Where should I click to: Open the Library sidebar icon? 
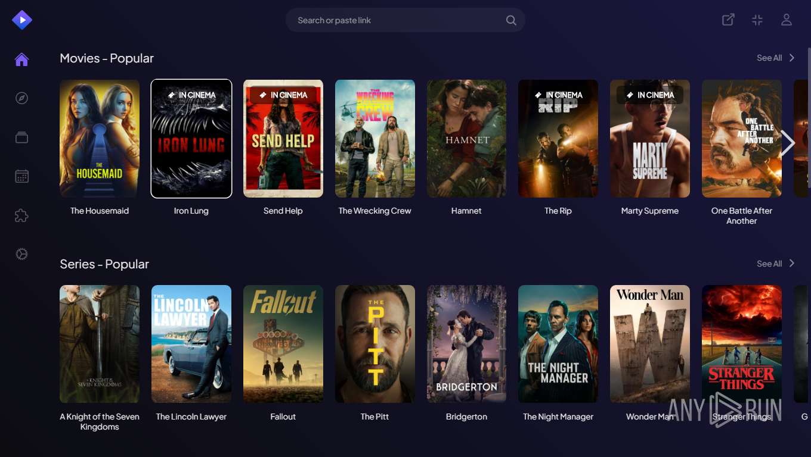pos(22,137)
